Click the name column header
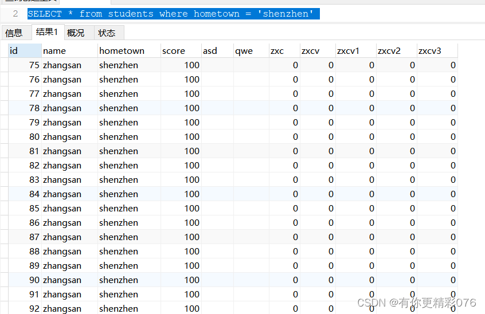This screenshot has height=314, width=485. 69,50
